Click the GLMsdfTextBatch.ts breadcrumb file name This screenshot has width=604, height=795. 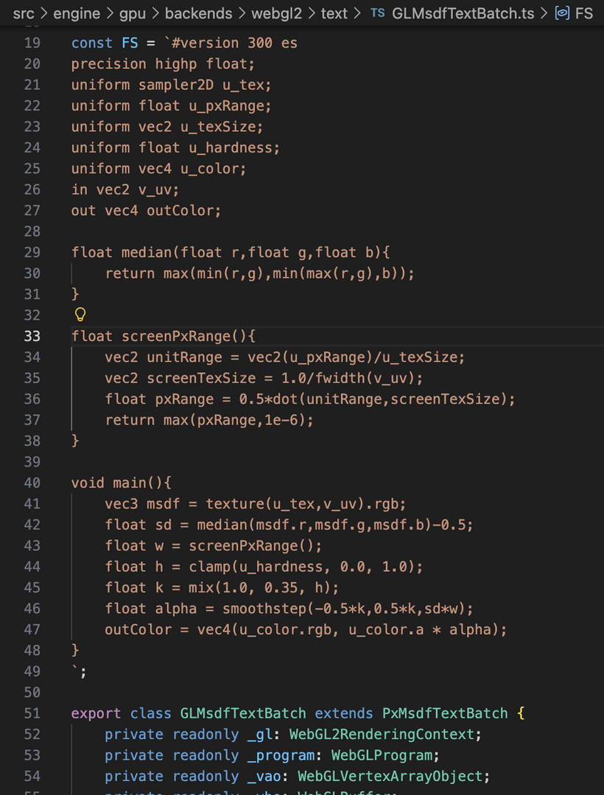[463, 13]
